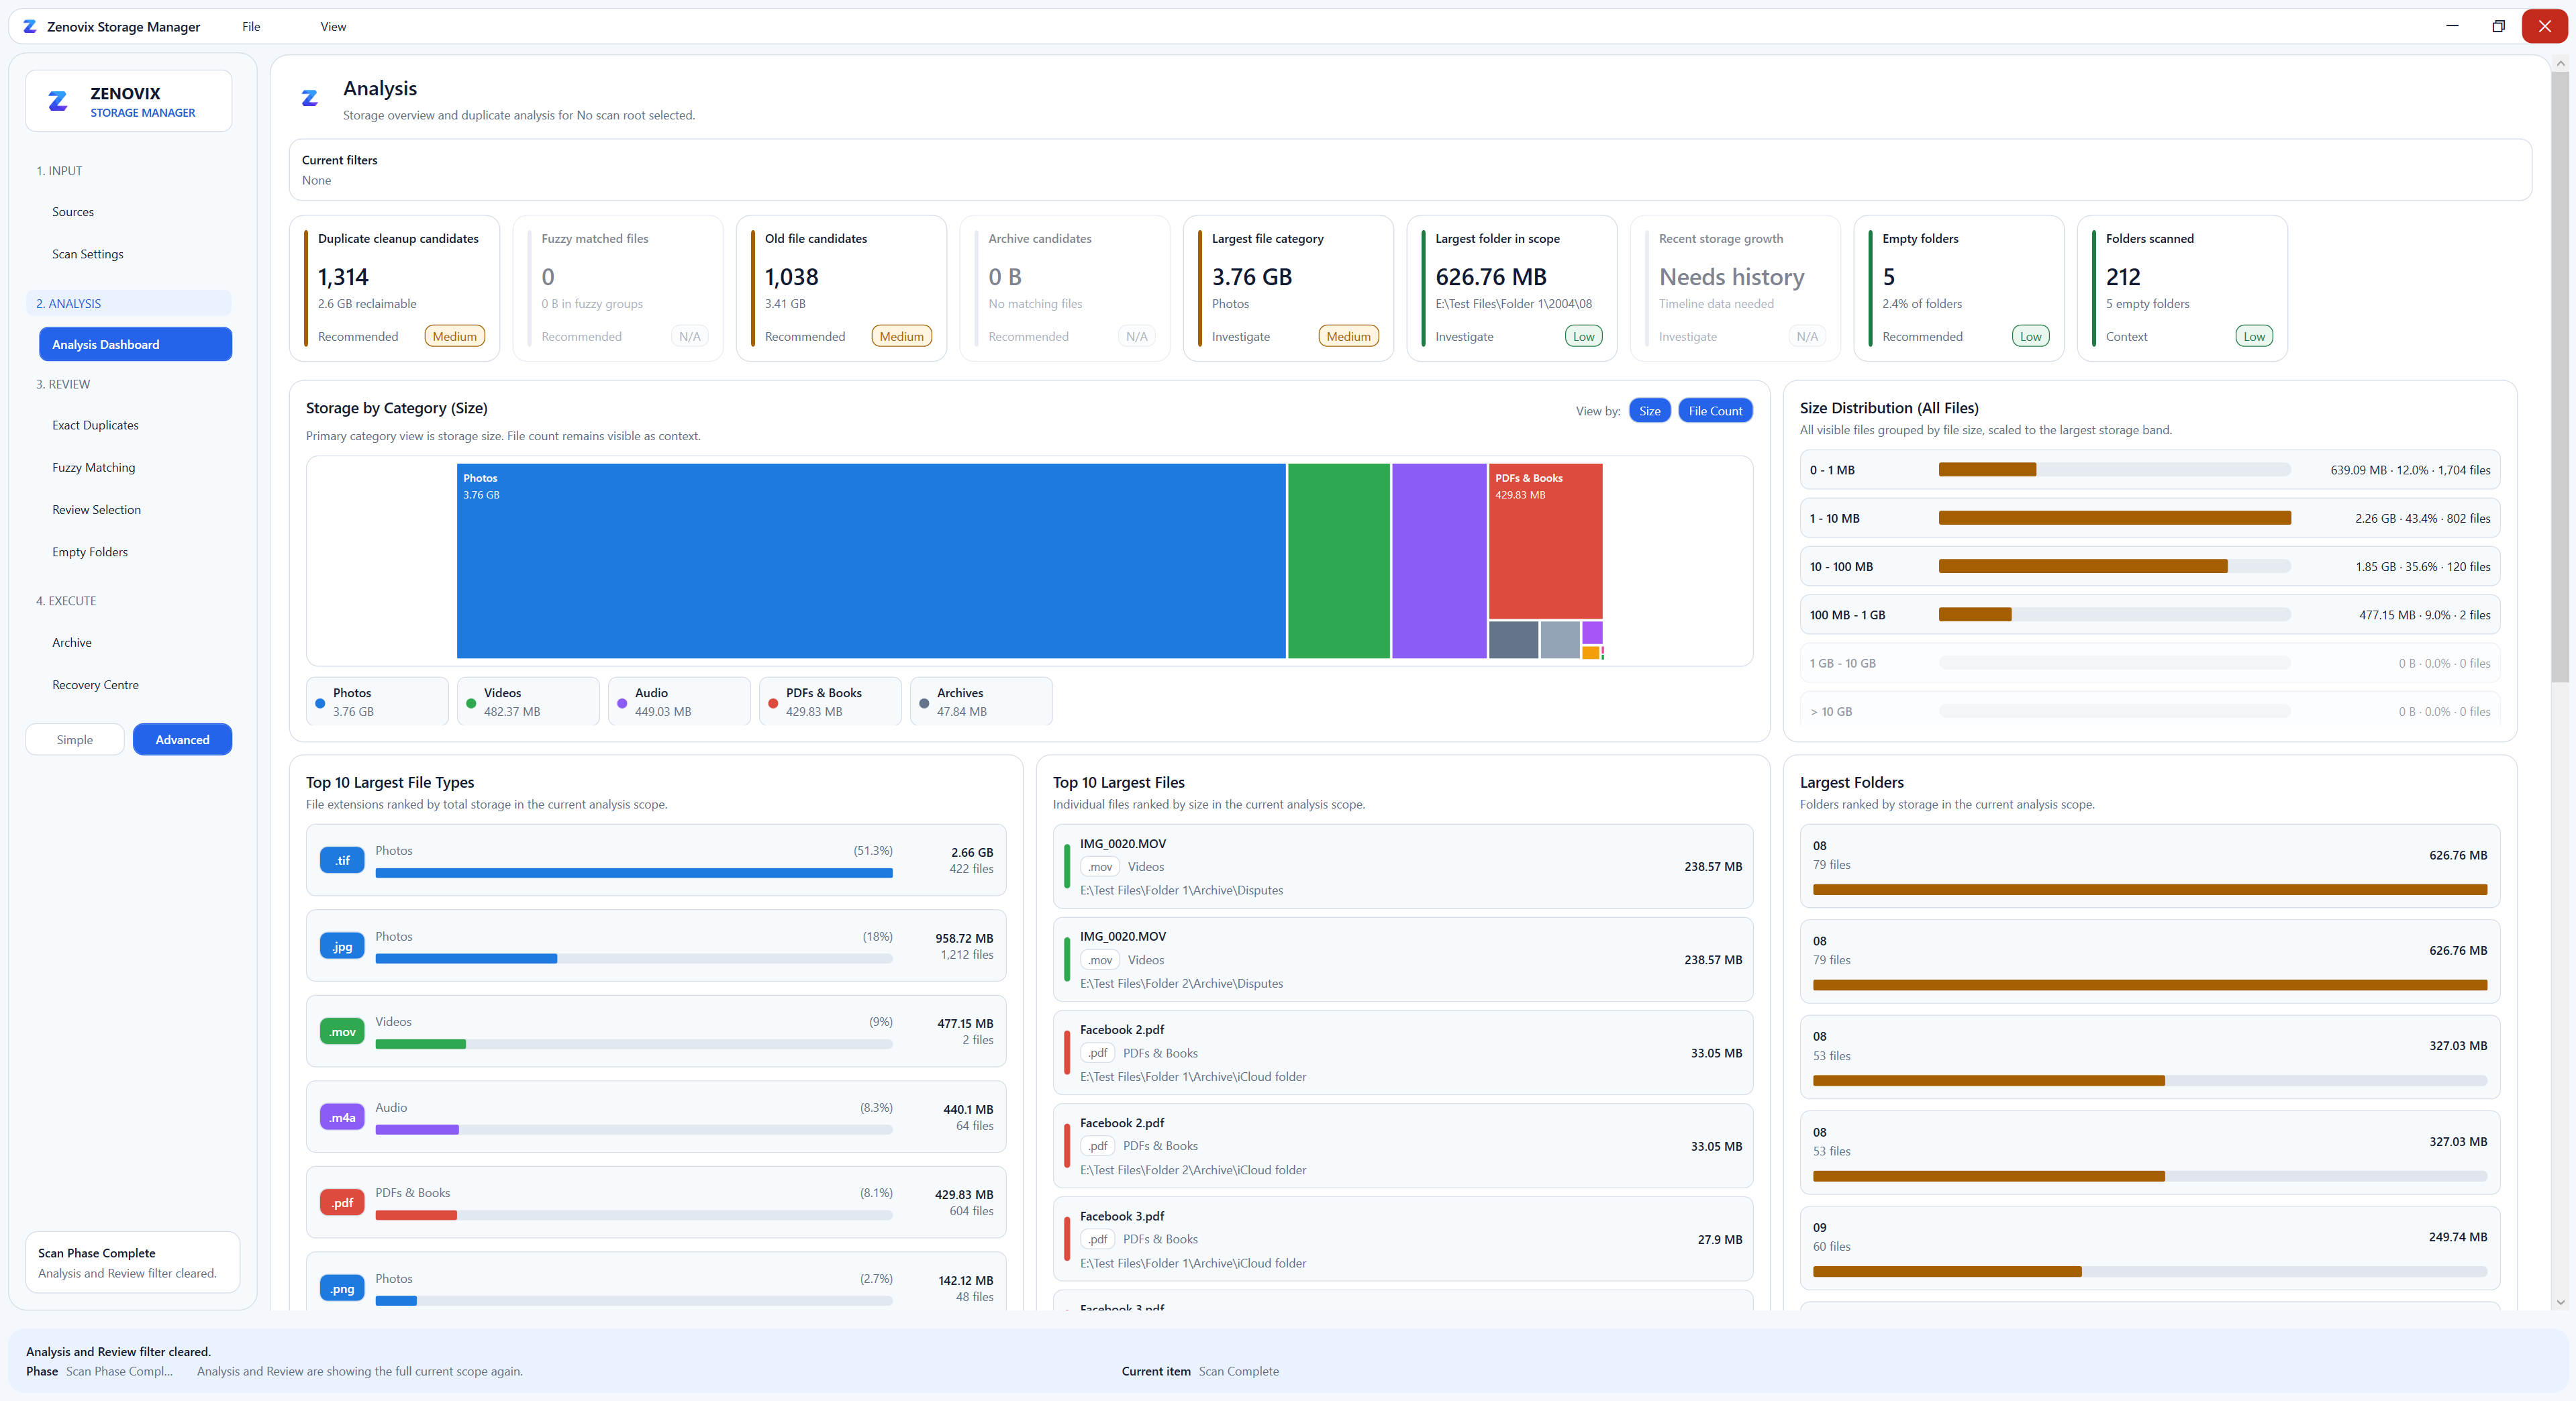
Task: Click the Medium badge on Old file candidates
Action: click(901, 336)
